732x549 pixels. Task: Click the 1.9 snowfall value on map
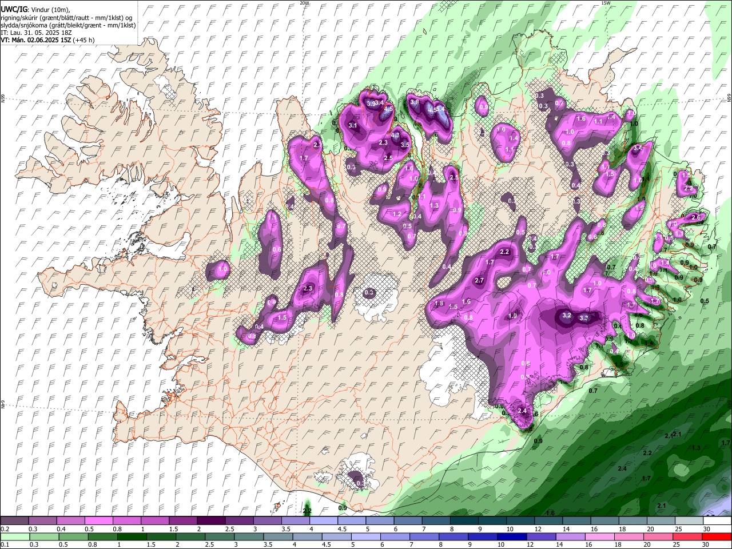pos(513,316)
